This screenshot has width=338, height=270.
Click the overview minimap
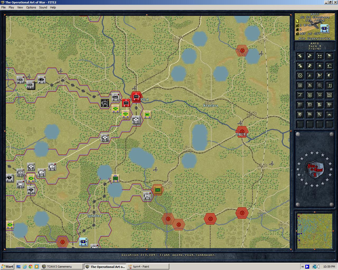314,231
